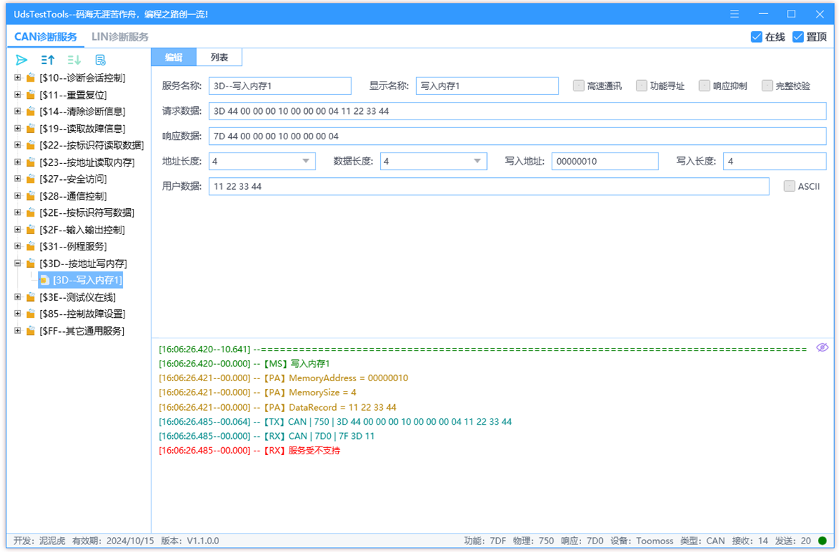Image resolution: width=839 pixels, height=552 pixels.
Task: Click the 写入地址 input field
Action: (604, 161)
